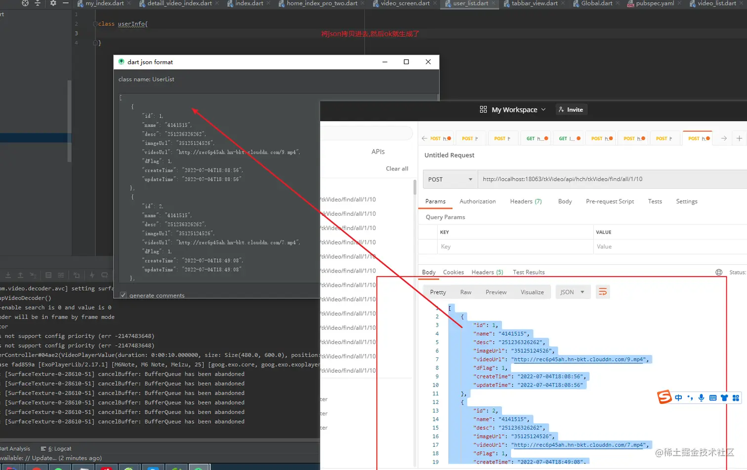Select the user_list.dart editor tab

click(x=471, y=3)
